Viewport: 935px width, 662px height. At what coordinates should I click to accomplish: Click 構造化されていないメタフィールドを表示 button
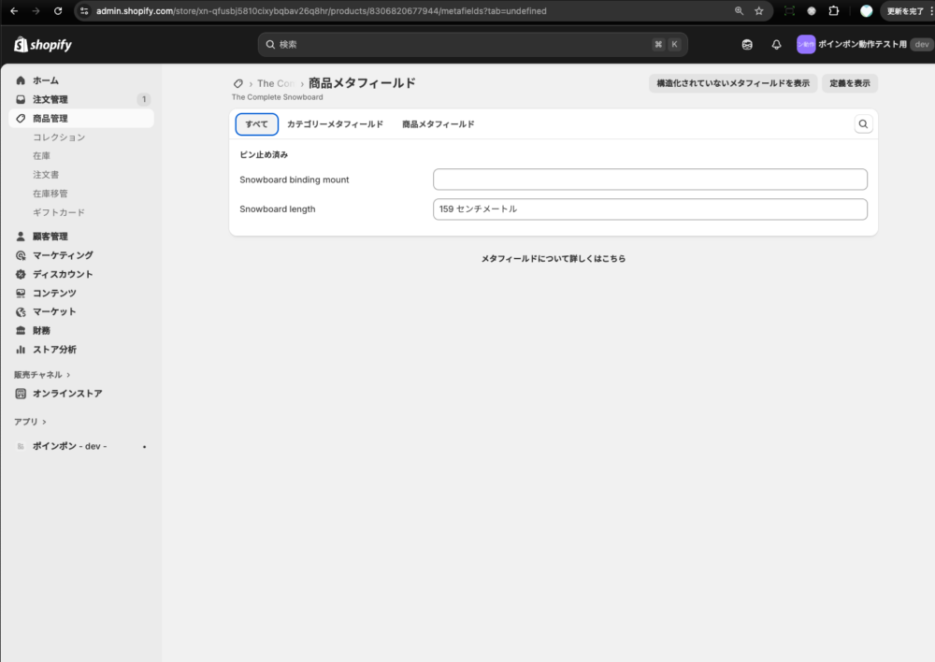tap(733, 83)
